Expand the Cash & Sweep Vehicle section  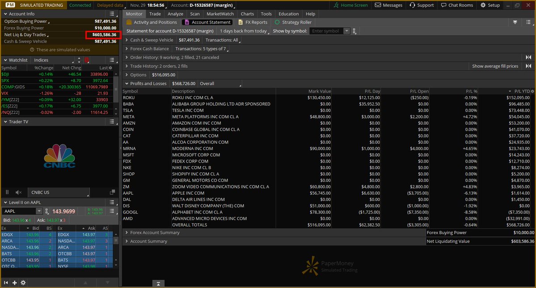[x=126, y=40]
